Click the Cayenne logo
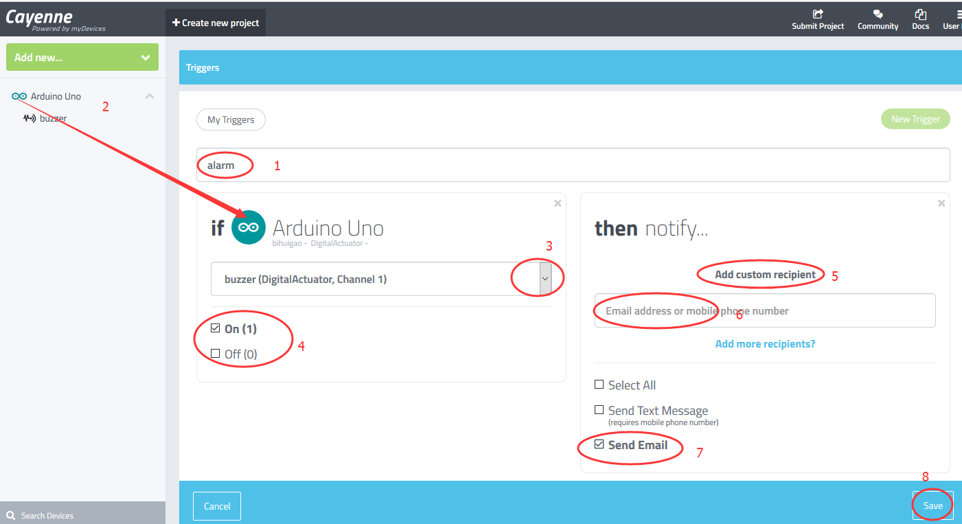This screenshot has height=524, width=962. 55,20
